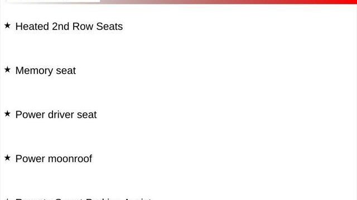Click the partially visible star at the list bottom
Screen dimensions: 357x200
coord(7,199)
